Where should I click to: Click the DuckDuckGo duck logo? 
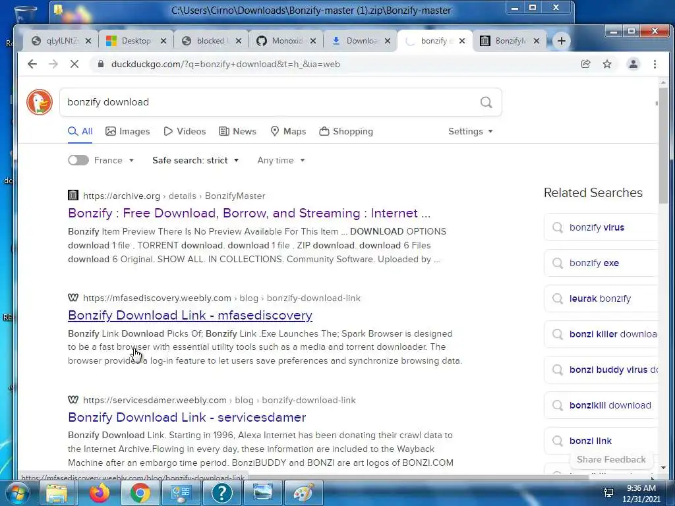point(40,102)
